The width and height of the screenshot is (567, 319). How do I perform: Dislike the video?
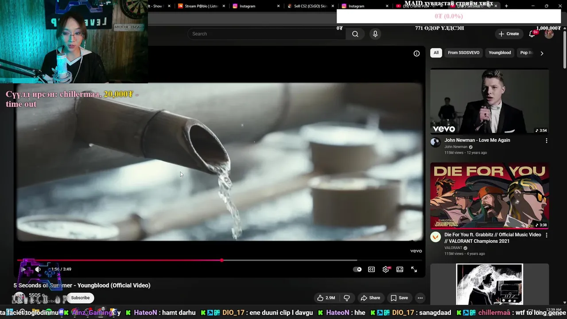[347, 298]
